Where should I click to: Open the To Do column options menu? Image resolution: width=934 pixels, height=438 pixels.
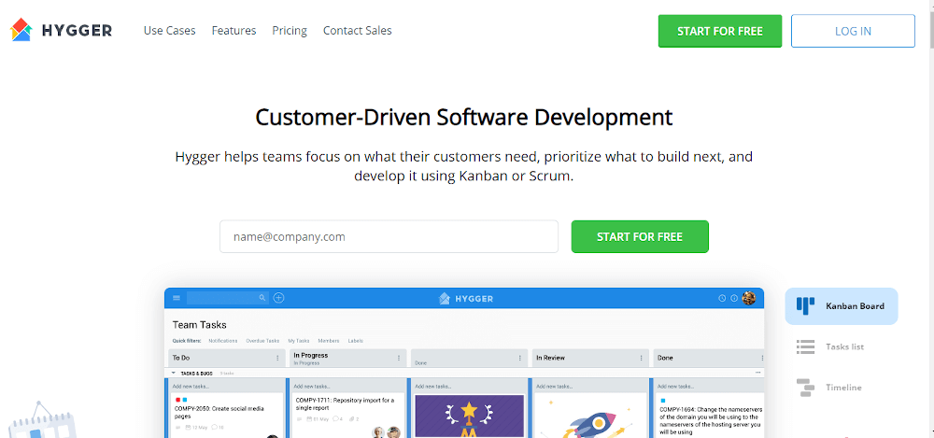tap(277, 358)
